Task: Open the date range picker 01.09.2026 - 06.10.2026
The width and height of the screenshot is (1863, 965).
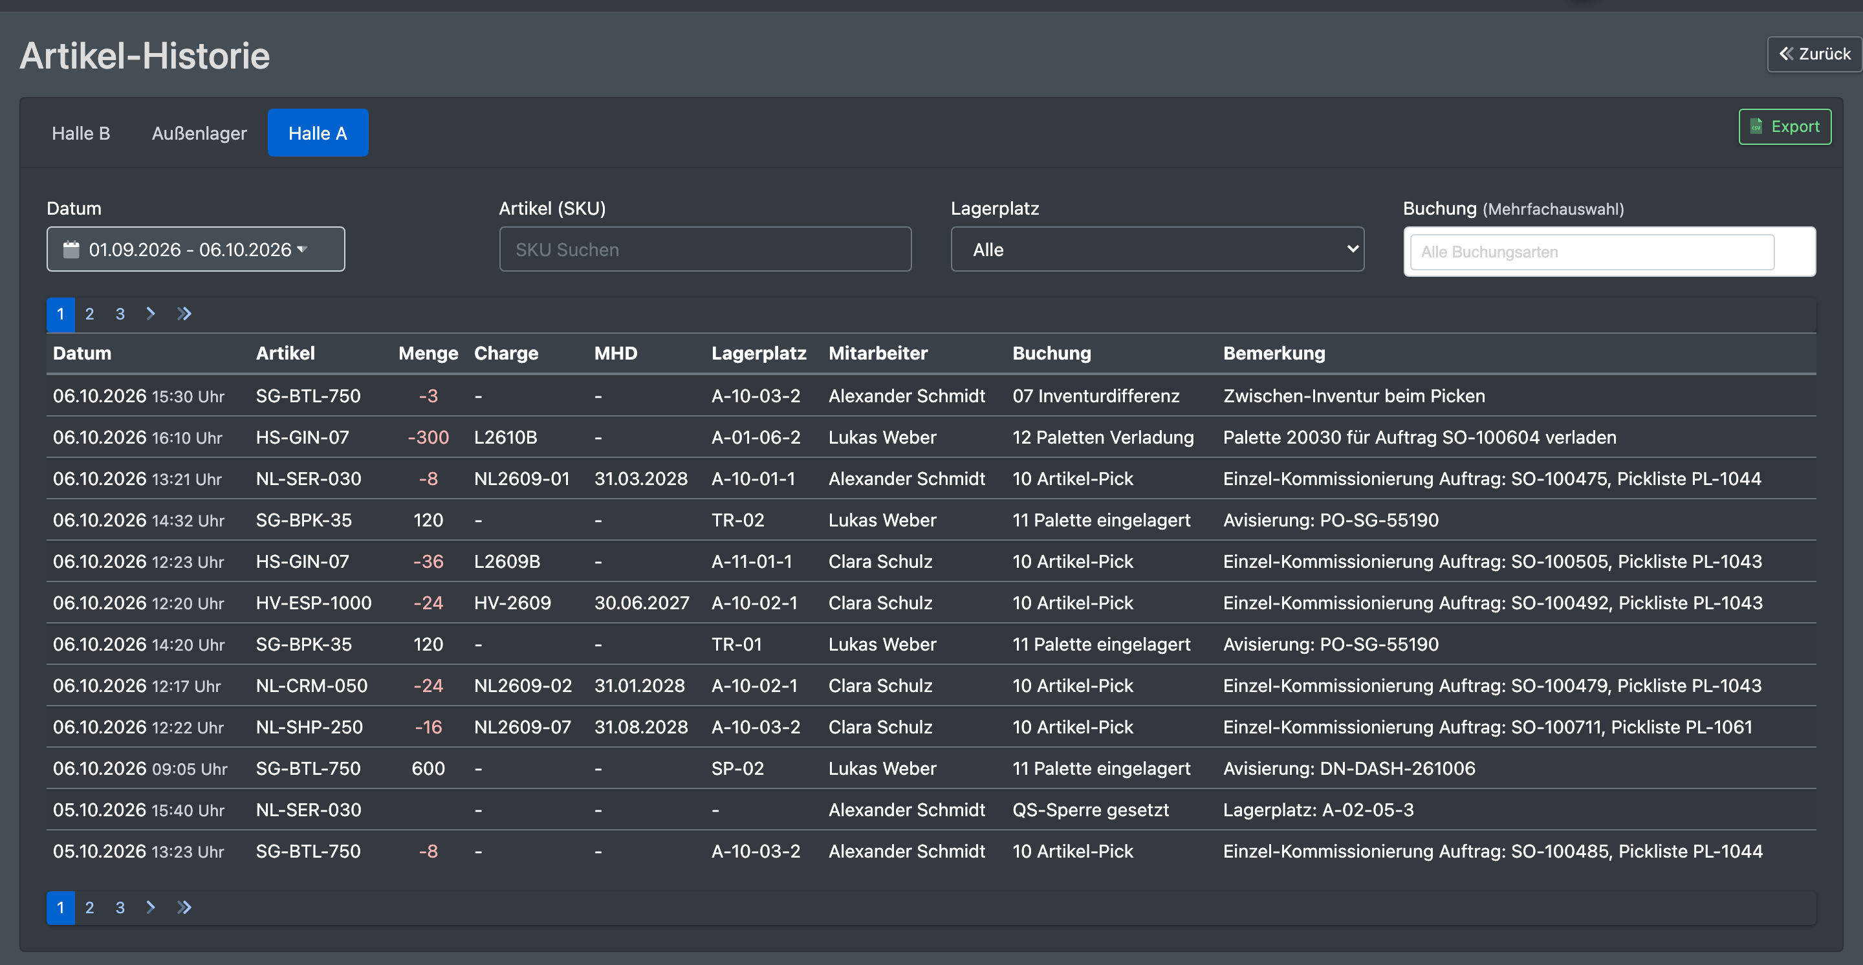Action: click(196, 250)
